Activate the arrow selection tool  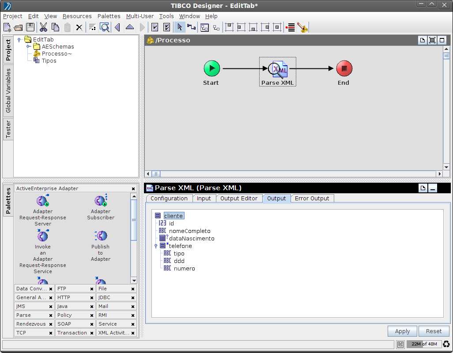pyautogui.click(x=180, y=27)
